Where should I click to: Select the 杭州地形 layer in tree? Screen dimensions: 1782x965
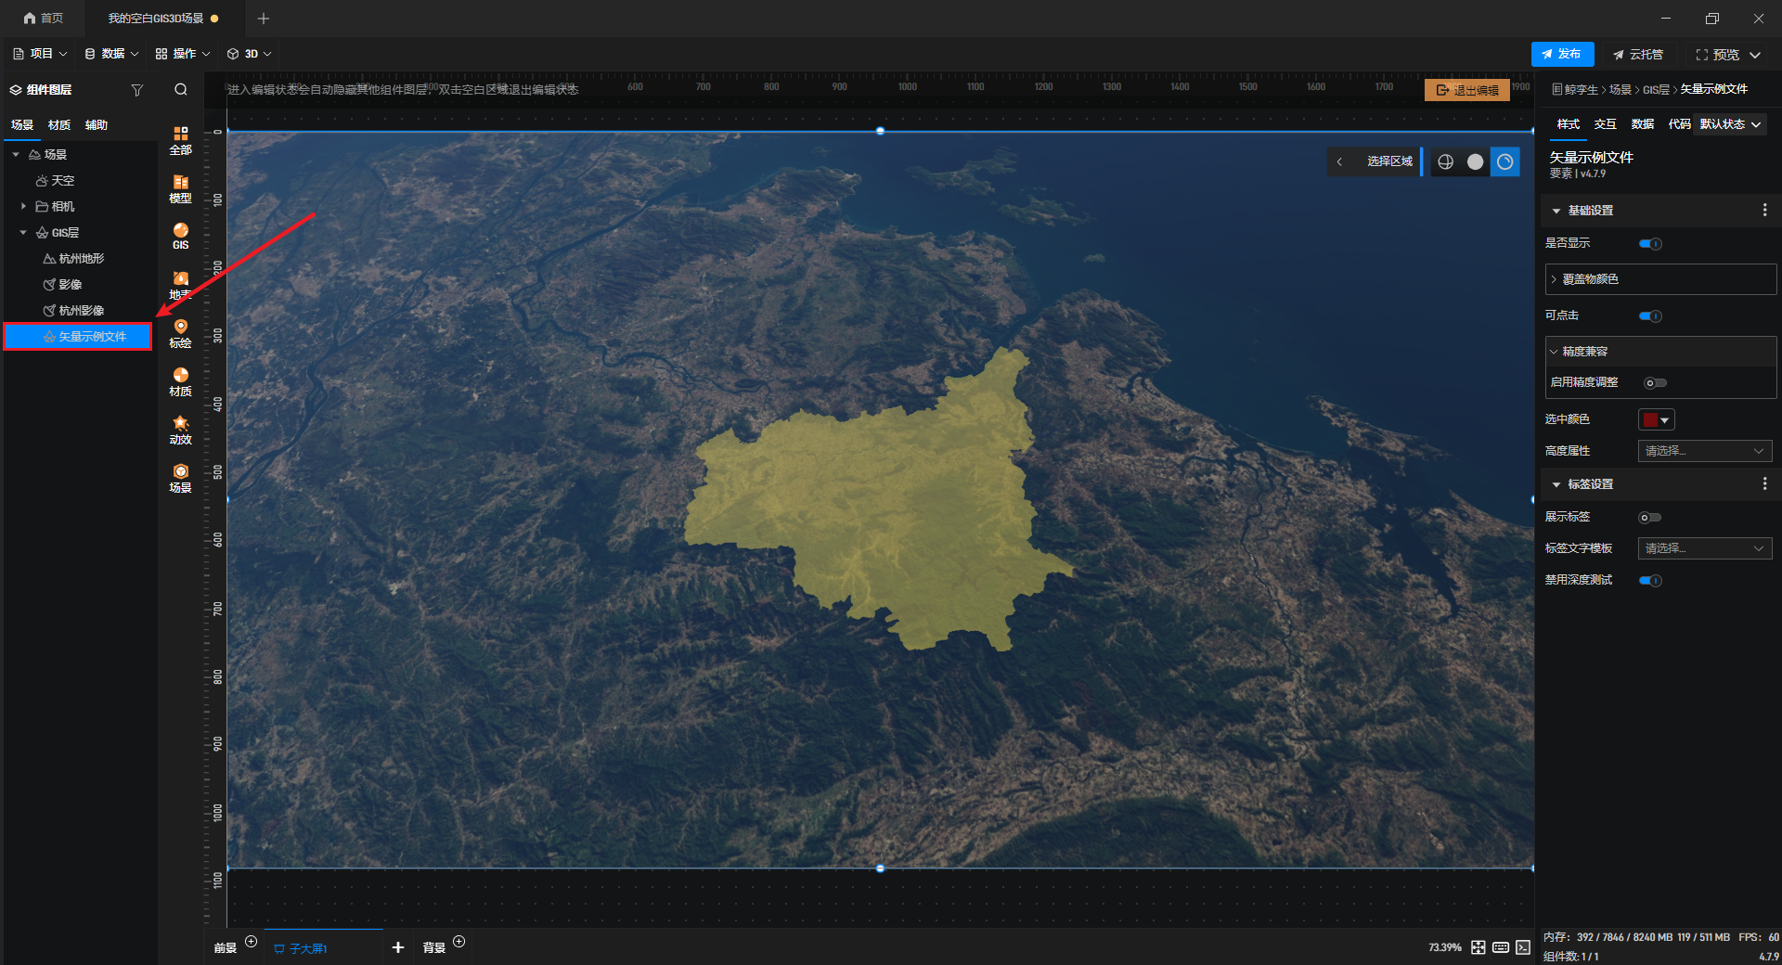pyautogui.click(x=82, y=259)
